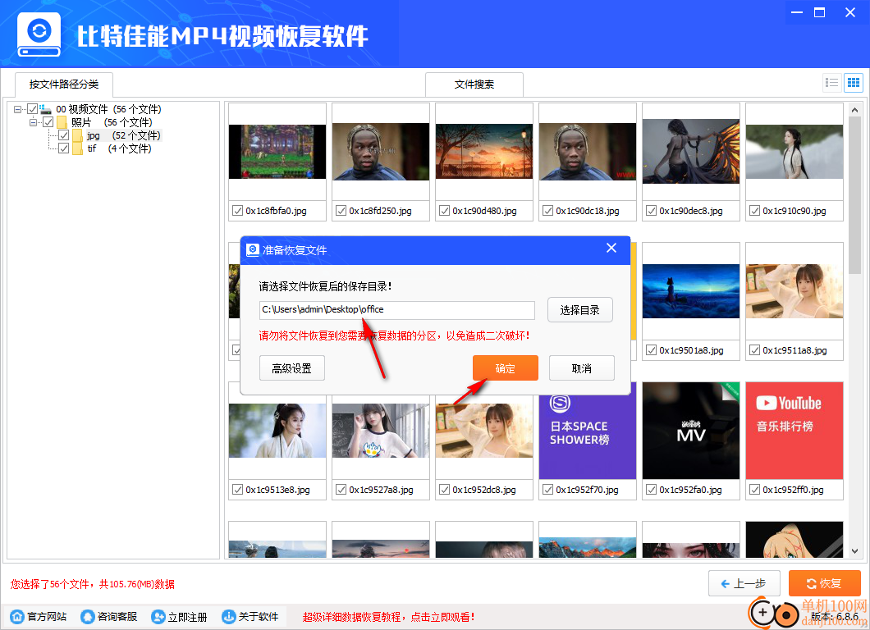Image resolution: width=870 pixels, height=630 pixels.
Task: Select the 日本SPACE SHOWER榜 thumbnail
Action: 588,431
